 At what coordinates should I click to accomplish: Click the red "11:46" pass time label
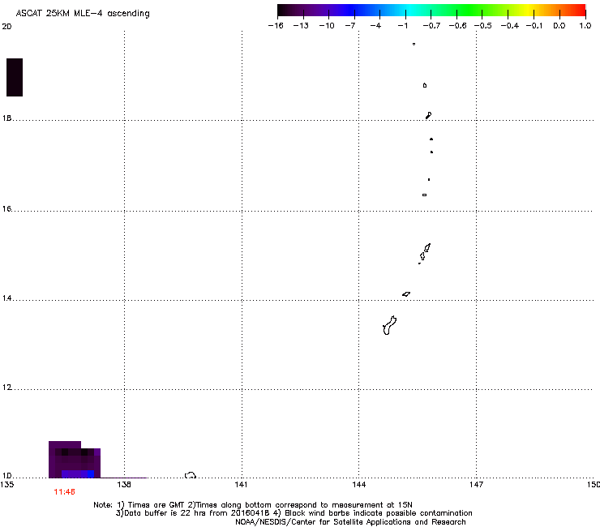point(64,492)
